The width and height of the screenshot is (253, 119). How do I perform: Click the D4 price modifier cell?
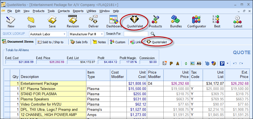pos(155,83)
